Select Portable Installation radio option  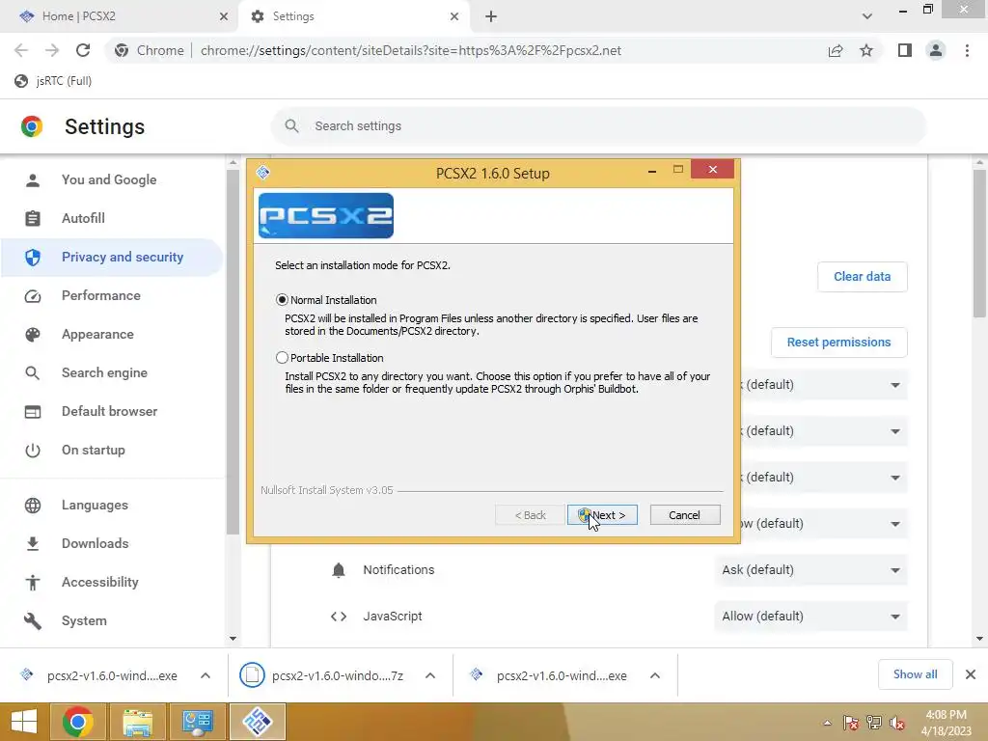pyautogui.click(x=282, y=358)
